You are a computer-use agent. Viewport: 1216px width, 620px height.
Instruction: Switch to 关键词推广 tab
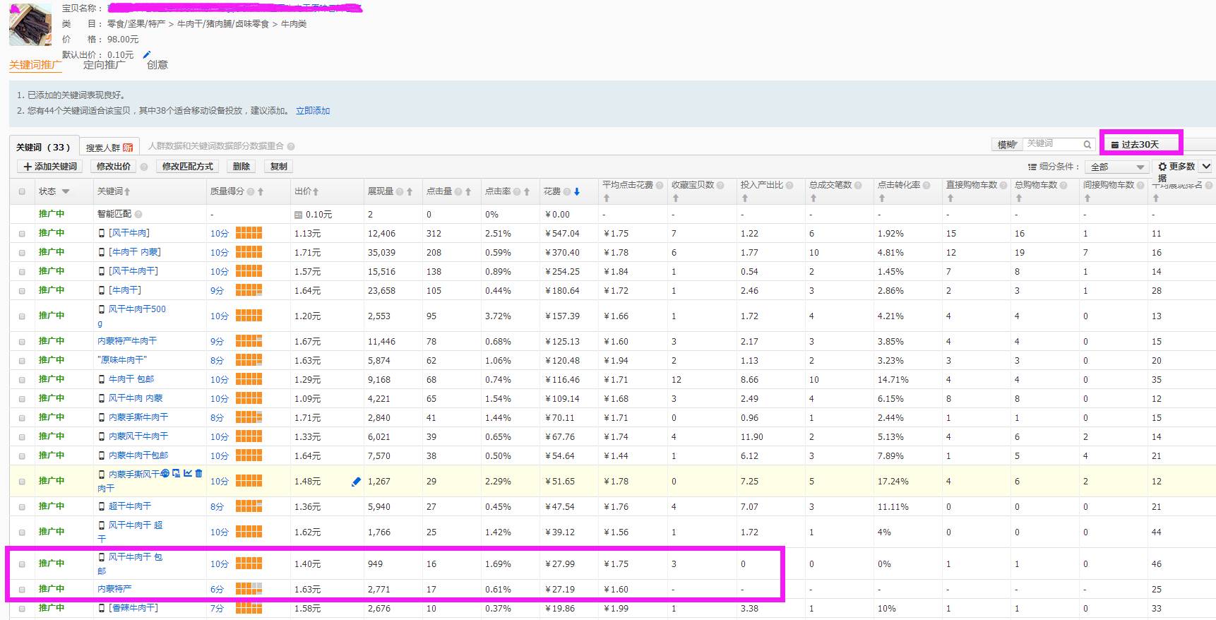(x=35, y=65)
